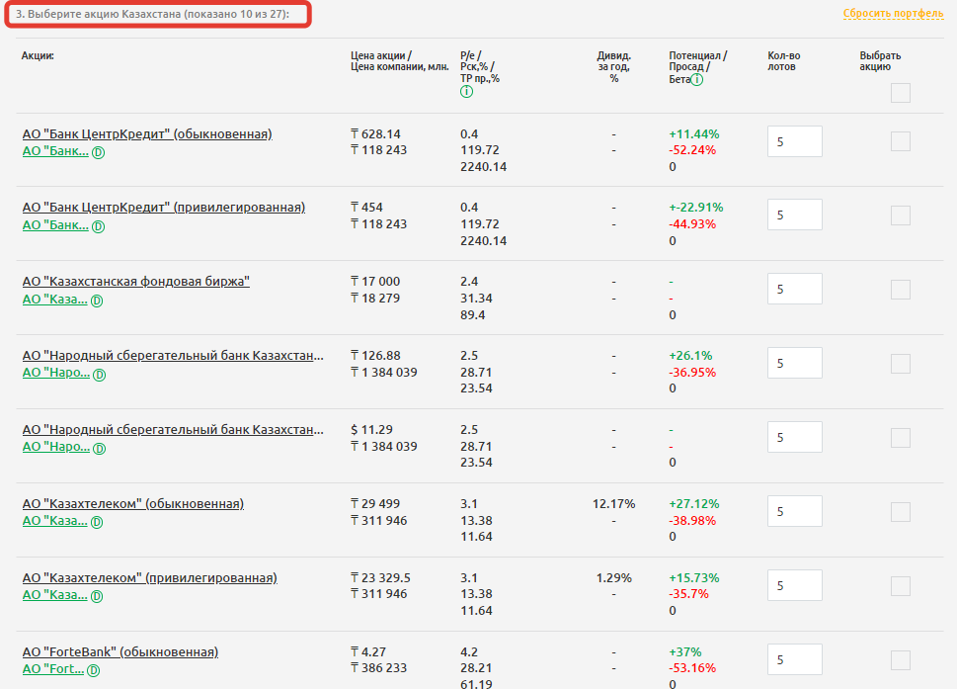Select ForteBank обыкновенная stock checkbox
This screenshot has height=689, width=957.
tap(900, 659)
